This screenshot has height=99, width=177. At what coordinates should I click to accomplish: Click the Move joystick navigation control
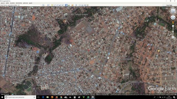click(173, 18)
